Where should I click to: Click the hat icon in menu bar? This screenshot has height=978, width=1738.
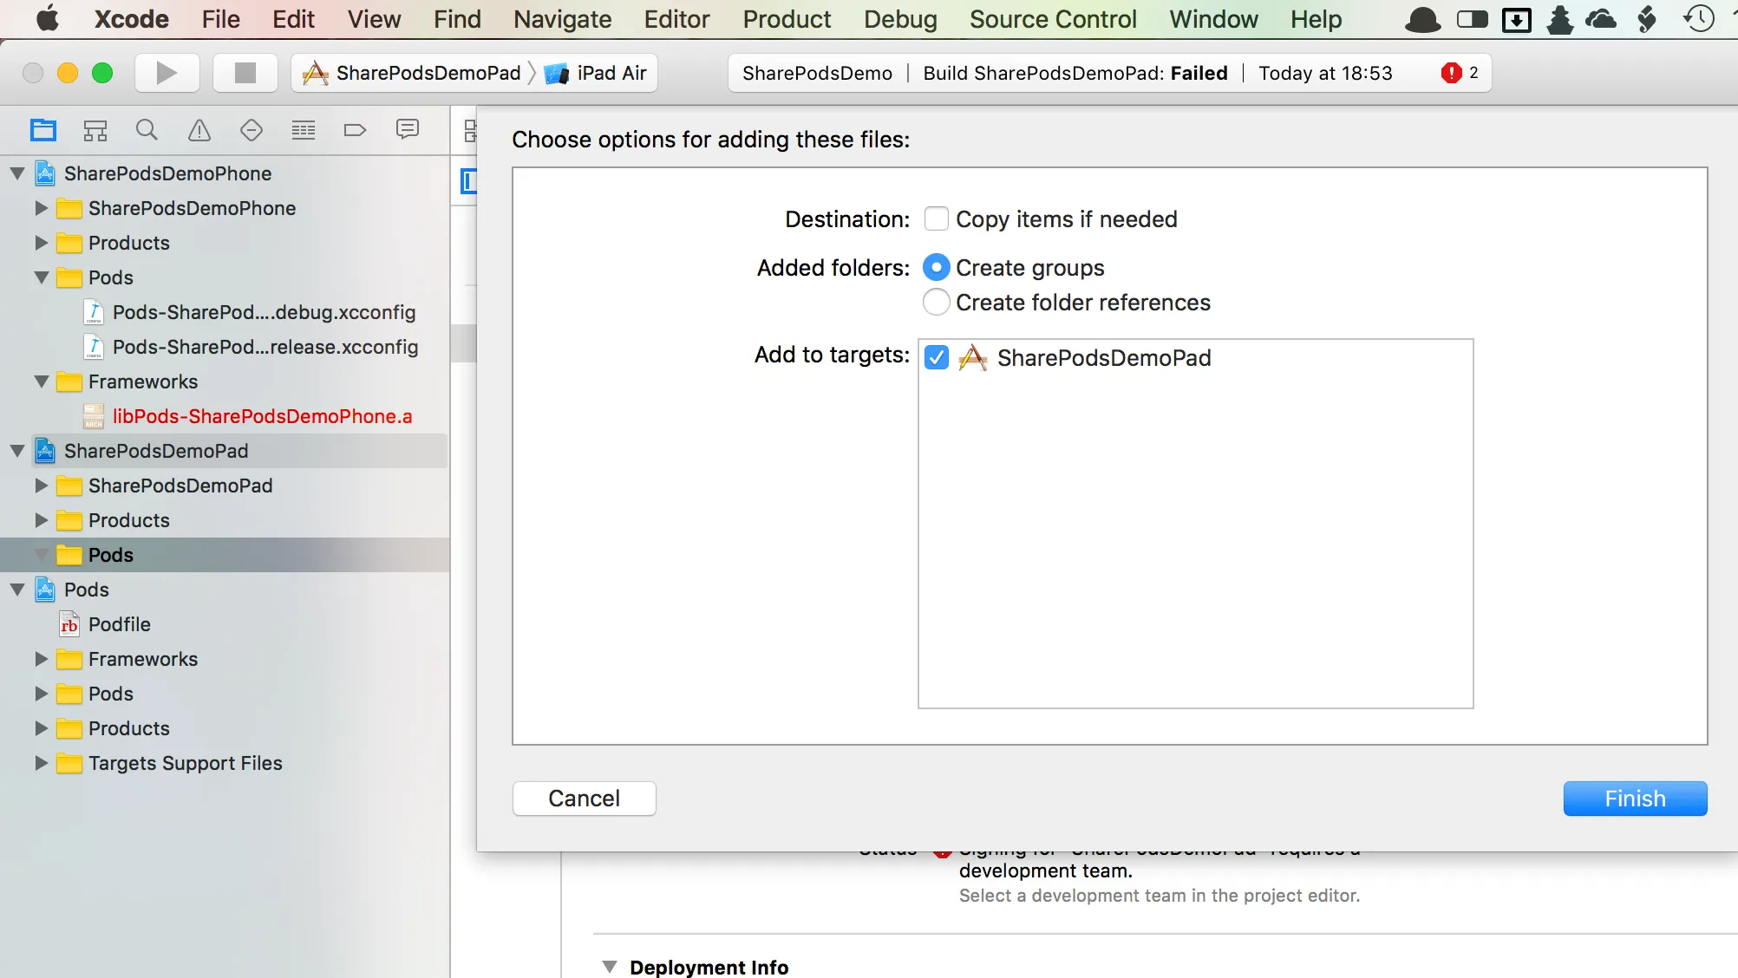[x=1422, y=19]
